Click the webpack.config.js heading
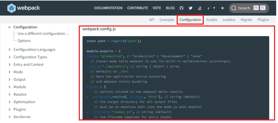This screenshot has height=123, width=278. coord(99,29)
